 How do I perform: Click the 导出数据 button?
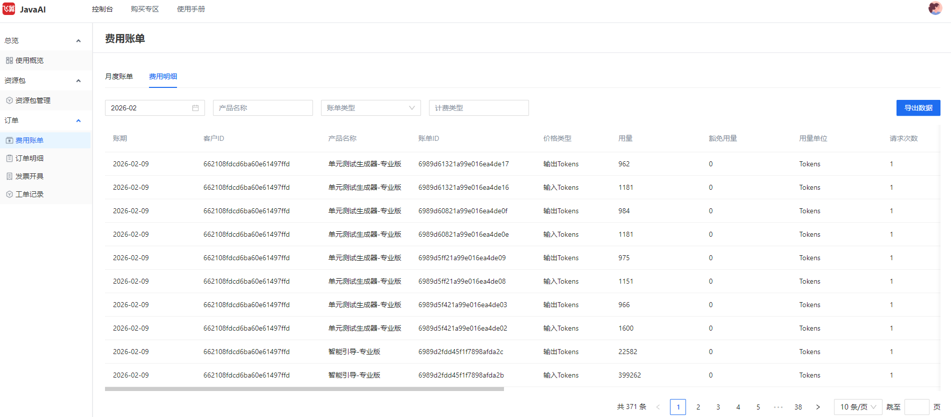(x=918, y=108)
